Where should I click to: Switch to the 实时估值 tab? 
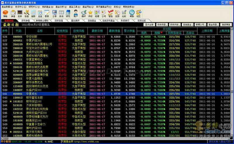click(x=59, y=20)
